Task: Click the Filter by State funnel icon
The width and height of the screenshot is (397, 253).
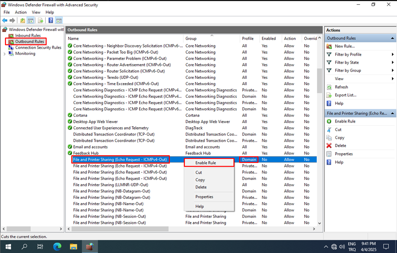Action: (329, 63)
